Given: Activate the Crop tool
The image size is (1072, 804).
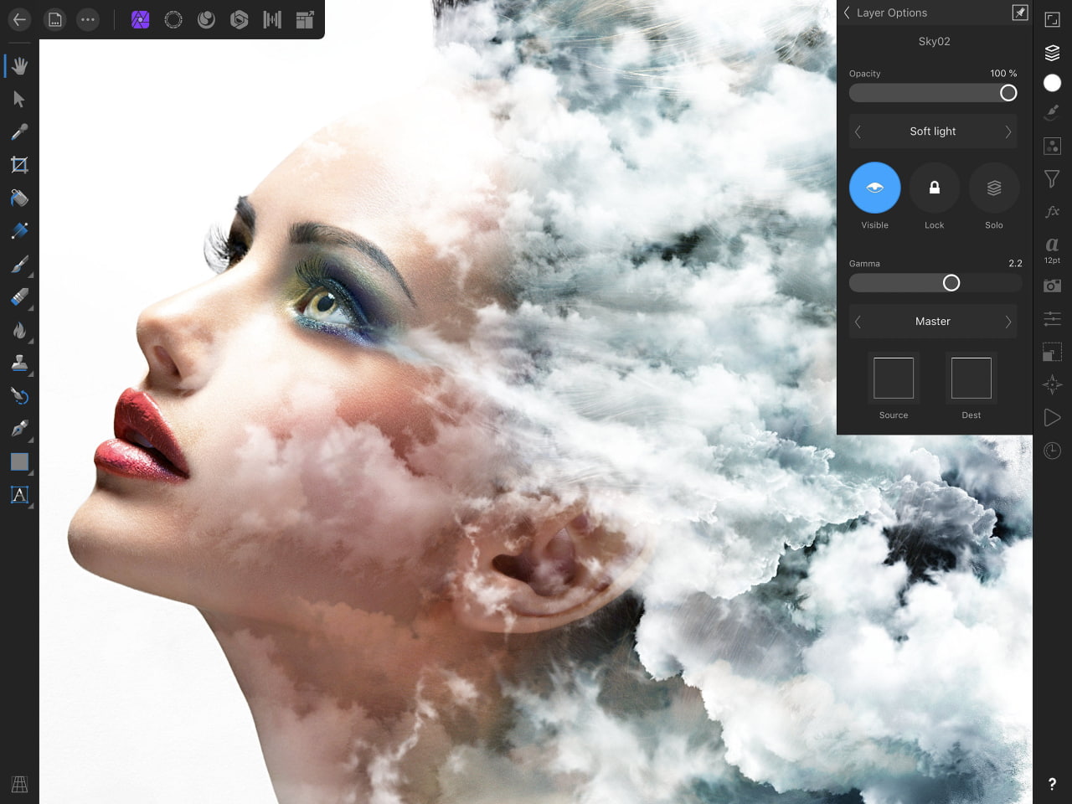Looking at the screenshot, I should (x=18, y=165).
